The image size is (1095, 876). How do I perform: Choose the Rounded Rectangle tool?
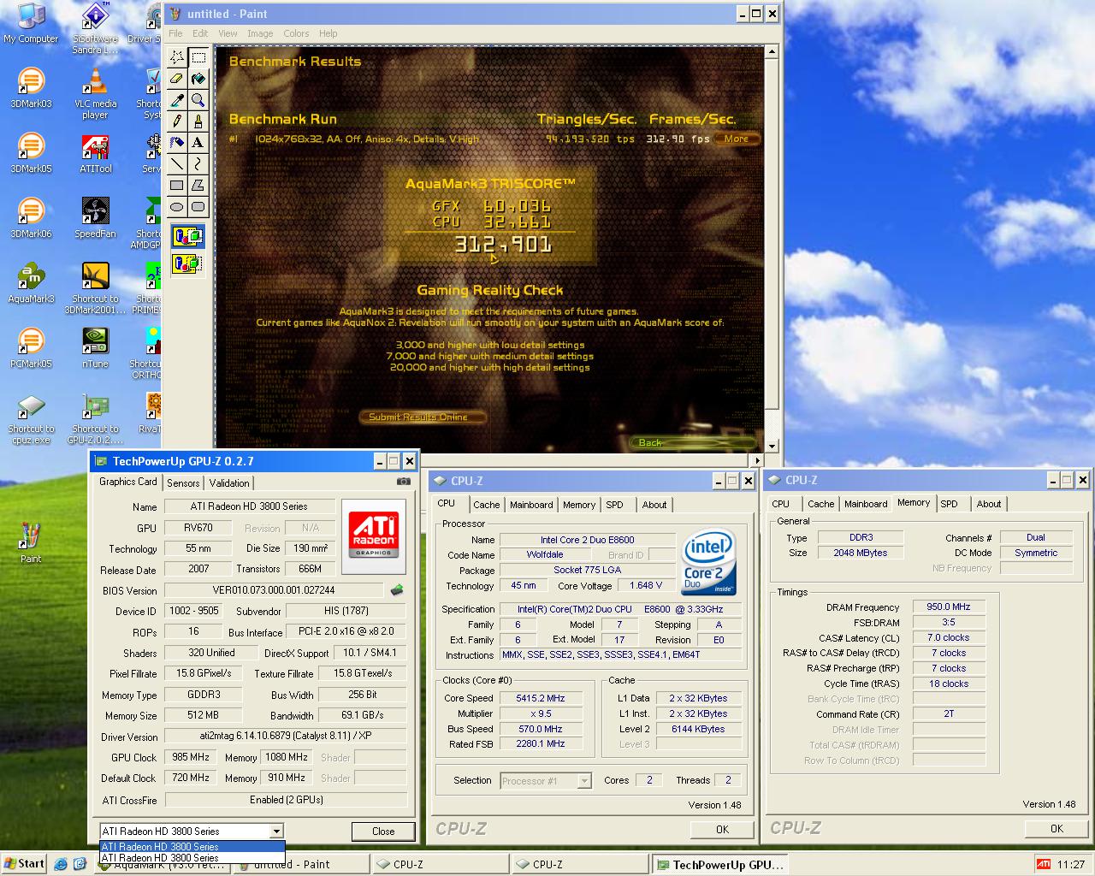(198, 206)
